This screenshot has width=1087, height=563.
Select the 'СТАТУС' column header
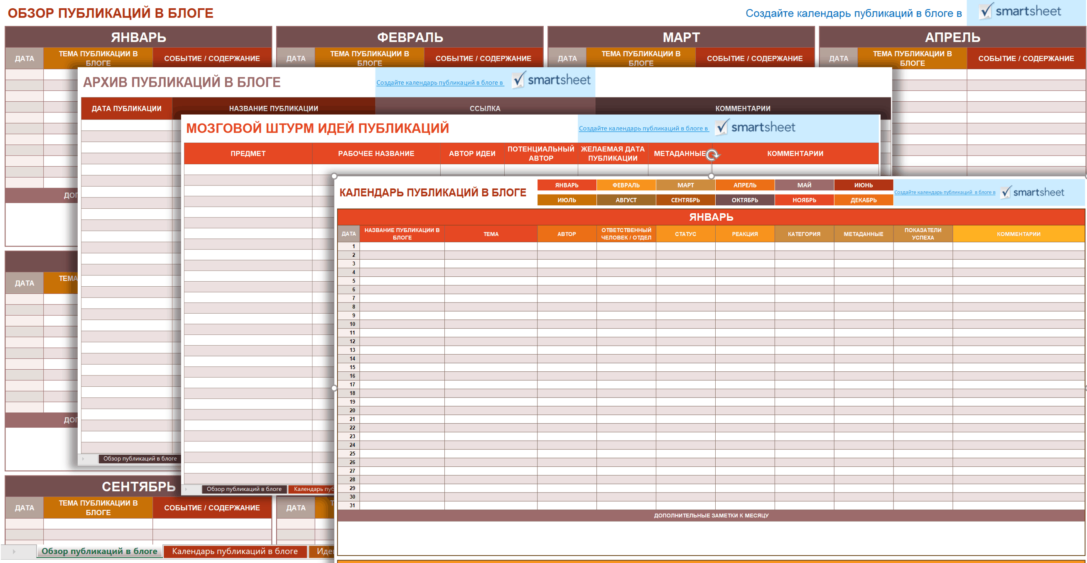pos(685,234)
